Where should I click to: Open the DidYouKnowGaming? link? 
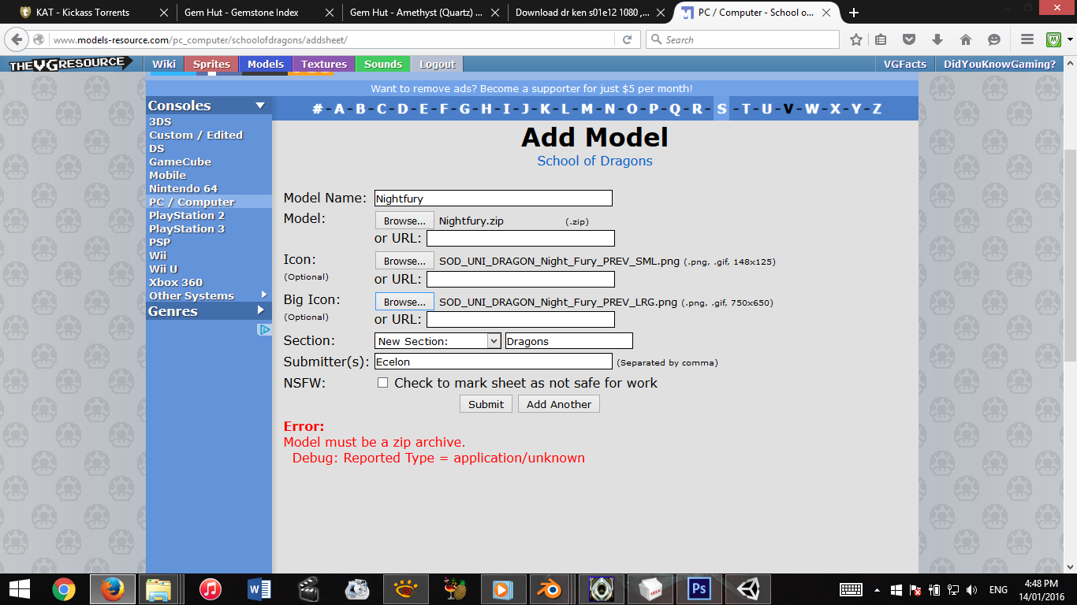tap(999, 65)
